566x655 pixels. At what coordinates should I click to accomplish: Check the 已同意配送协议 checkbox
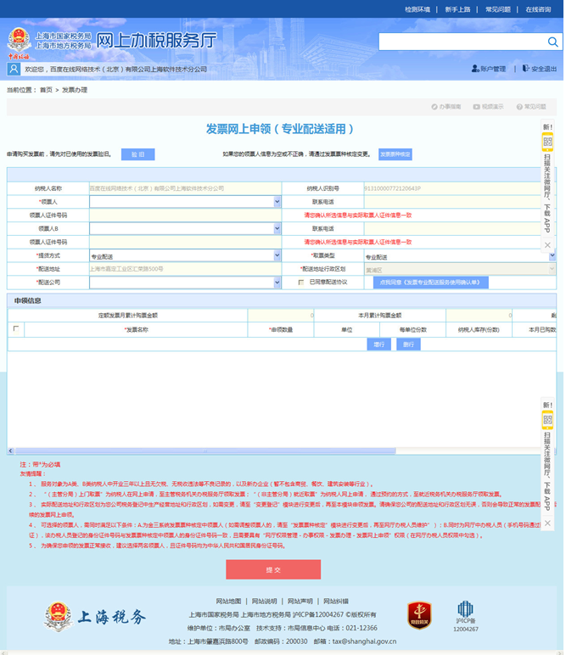(x=301, y=283)
